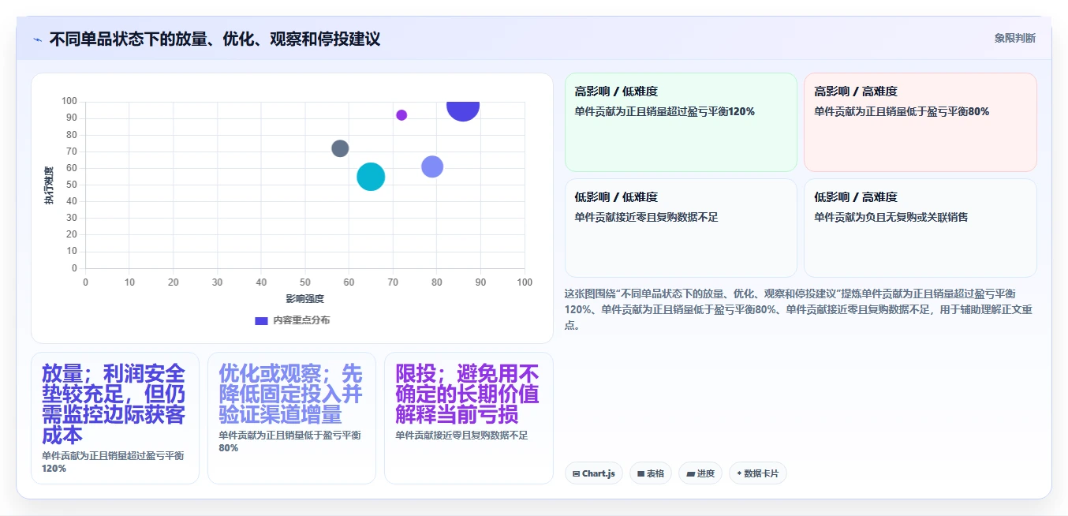Select the 高影响 / 高难度 quadrant card

(920, 122)
